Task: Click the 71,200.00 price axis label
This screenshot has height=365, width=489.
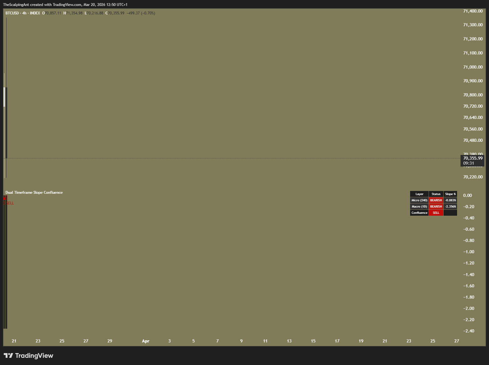Action: (473, 39)
